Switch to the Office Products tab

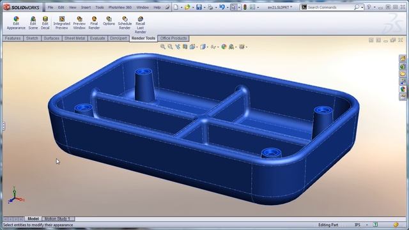click(173, 38)
